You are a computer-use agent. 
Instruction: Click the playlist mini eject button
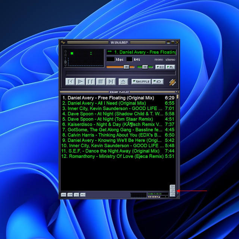coord(159,197)
